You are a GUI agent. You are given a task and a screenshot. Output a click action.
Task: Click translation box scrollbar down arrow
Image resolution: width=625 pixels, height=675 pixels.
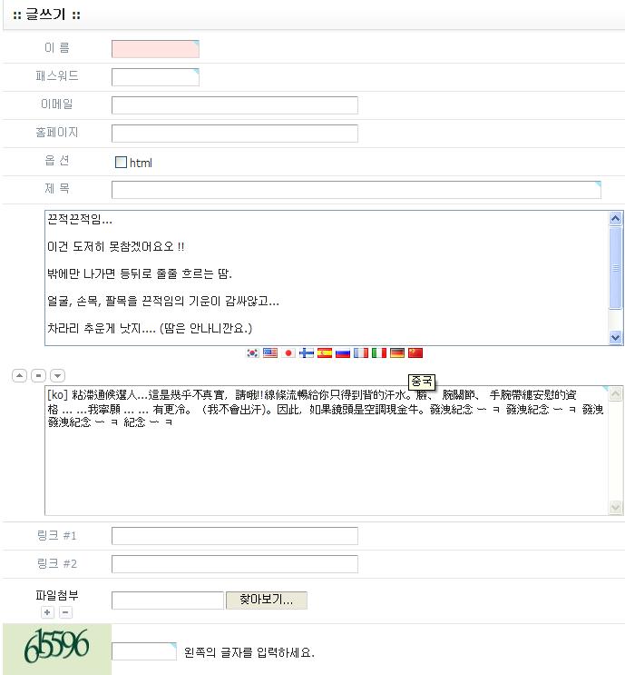(x=616, y=508)
